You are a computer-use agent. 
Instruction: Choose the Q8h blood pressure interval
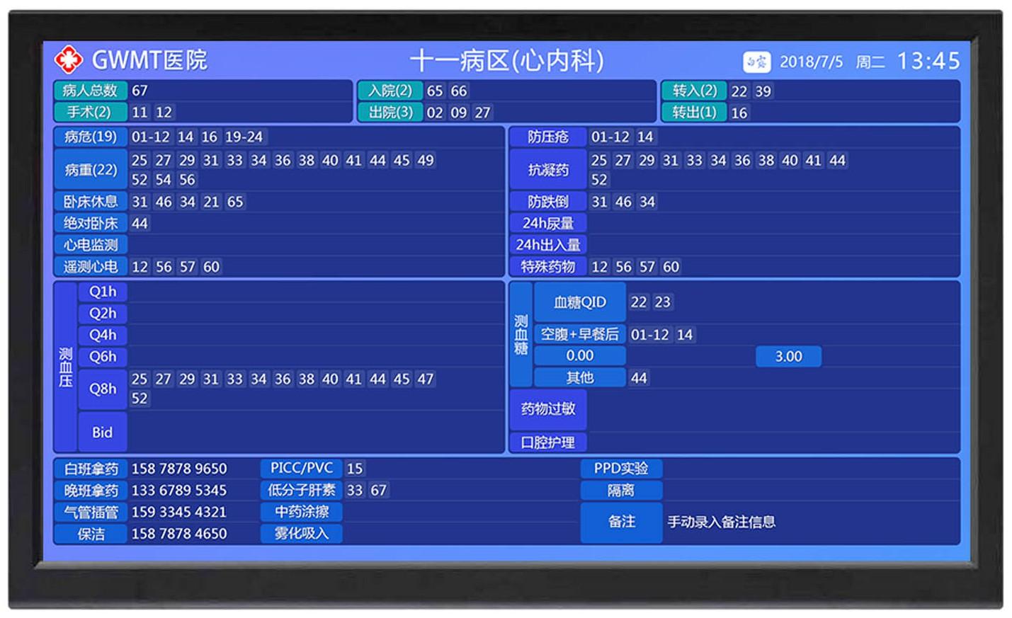coord(103,389)
